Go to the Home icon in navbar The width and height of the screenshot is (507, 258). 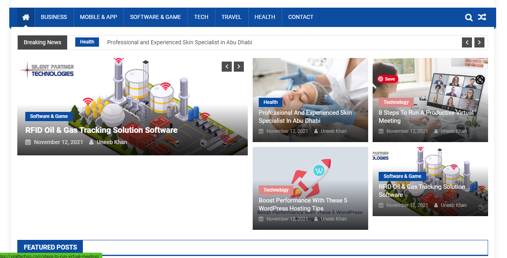26,17
